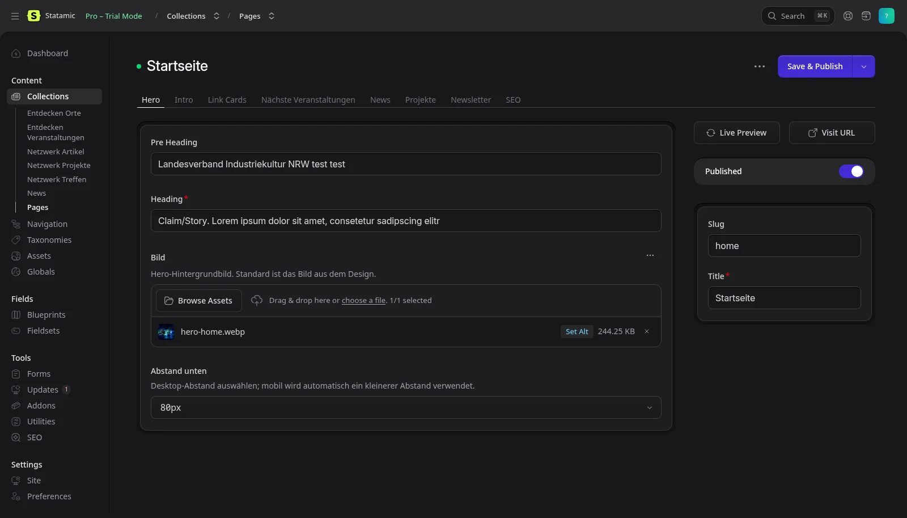Open the help lifebuoy icon in top bar
This screenshot has width=907, height=518.
tap(848, 16)
